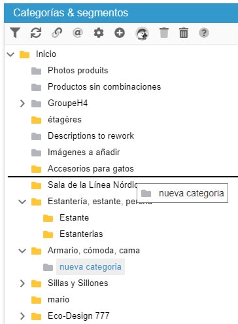
Task: Open the Accesorios para gatos category
Action: coord(91,169)
